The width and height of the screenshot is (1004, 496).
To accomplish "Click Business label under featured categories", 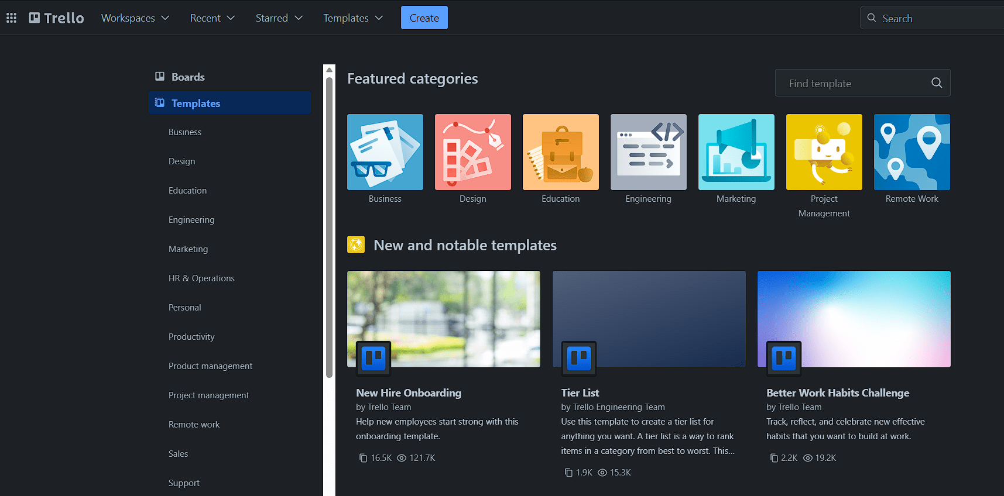I will pyautogui.click(x=385, y=199).
